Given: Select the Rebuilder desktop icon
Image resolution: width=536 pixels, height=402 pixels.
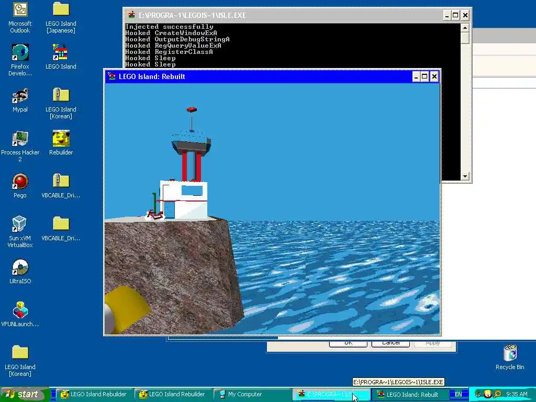Looking at the screenshot, I should coord(61,143).
